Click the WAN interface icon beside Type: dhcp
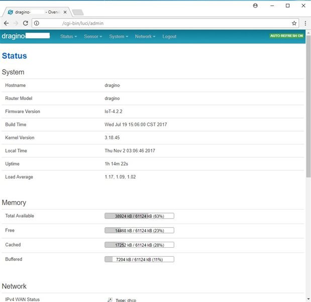The height and width of the screenshot is (302, 311). (110, 300)
